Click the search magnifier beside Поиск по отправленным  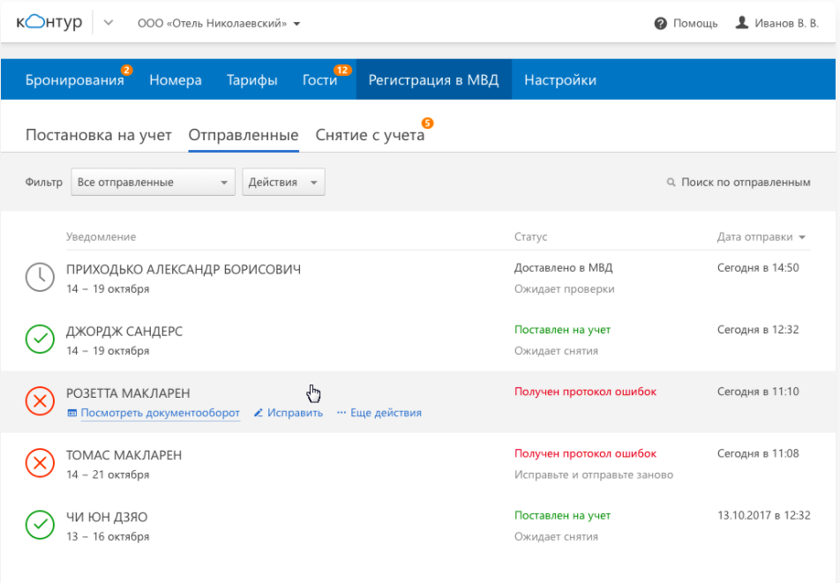click(x=671, y=182)
